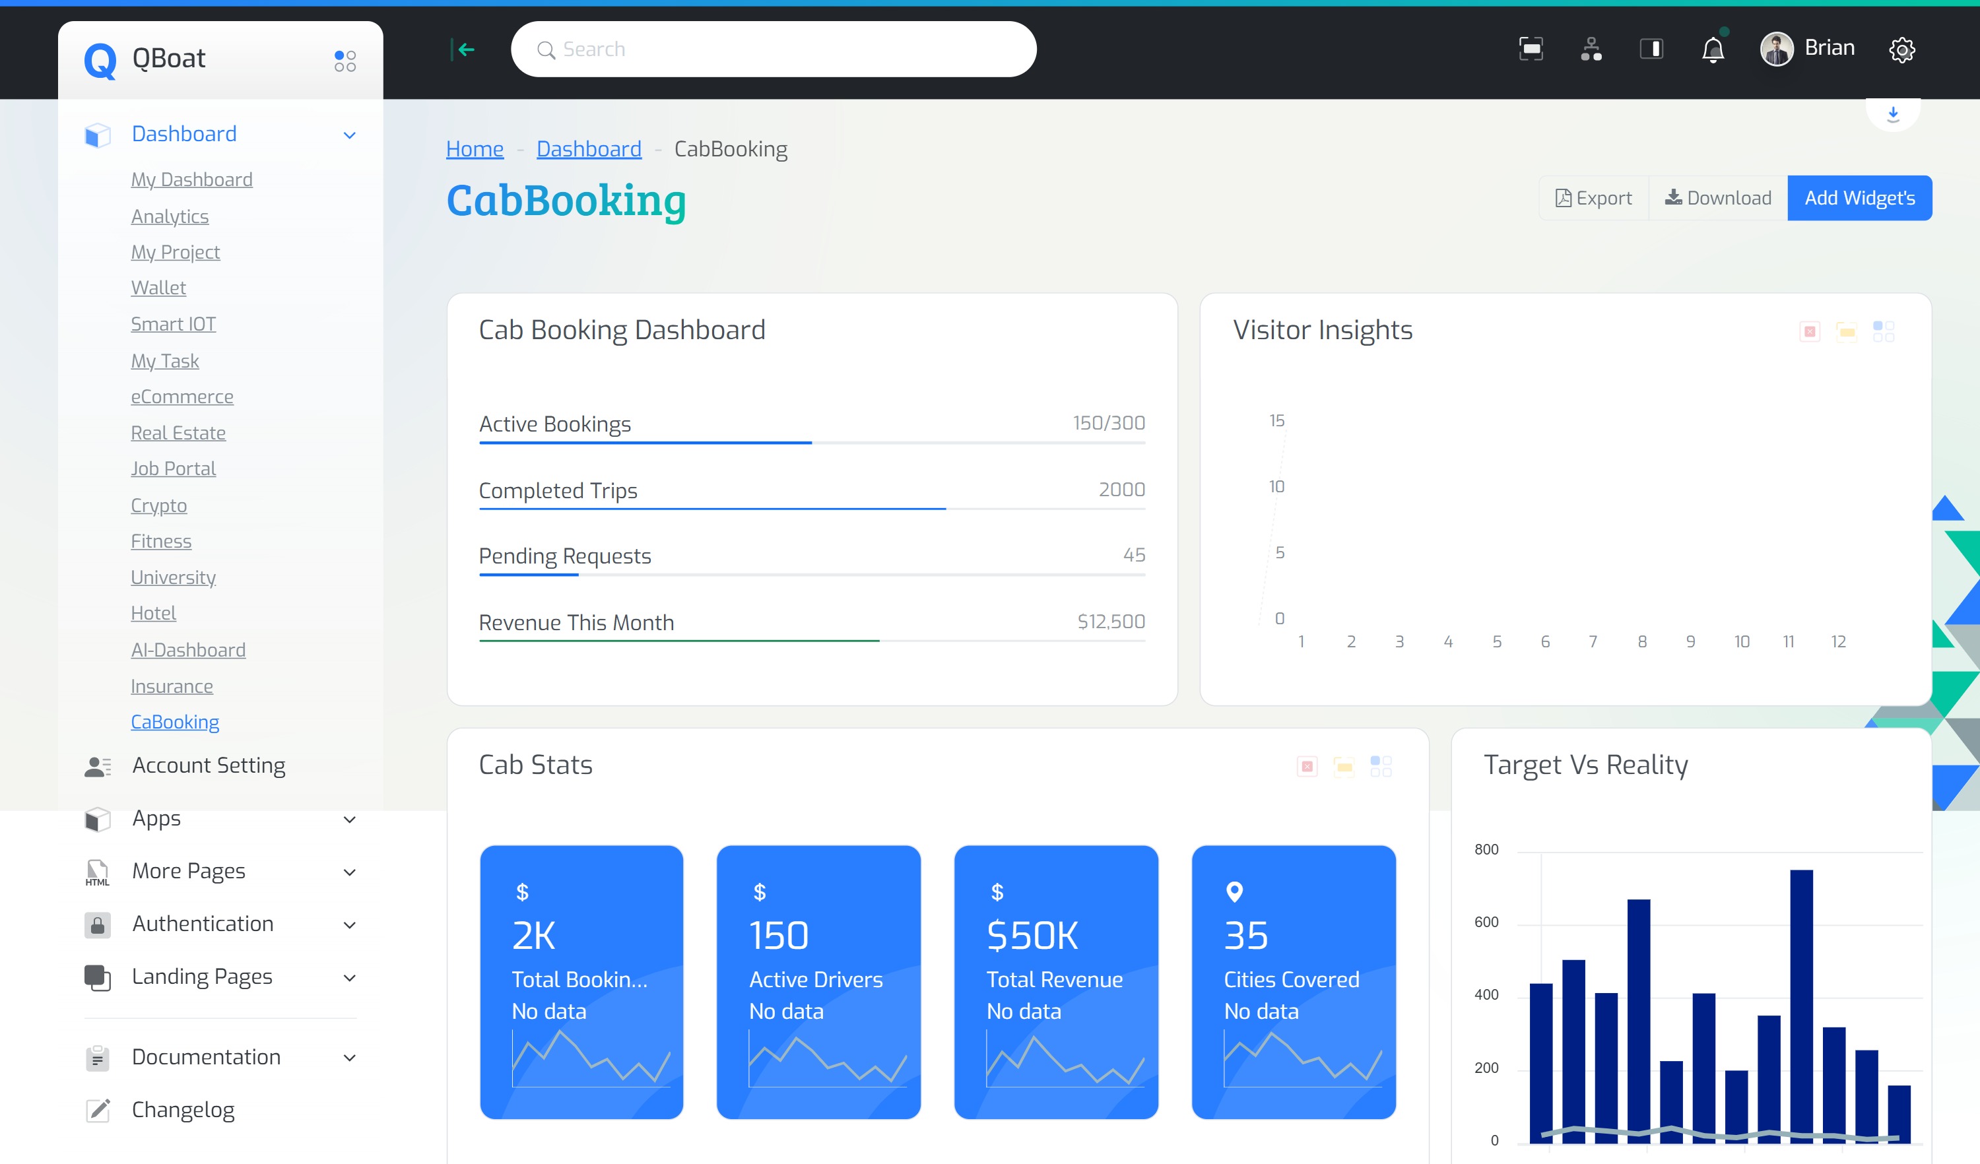This screenshot has height=1164, width=1980.
Task: Select University in the sidebar
Action: click(x=173, y=577)
